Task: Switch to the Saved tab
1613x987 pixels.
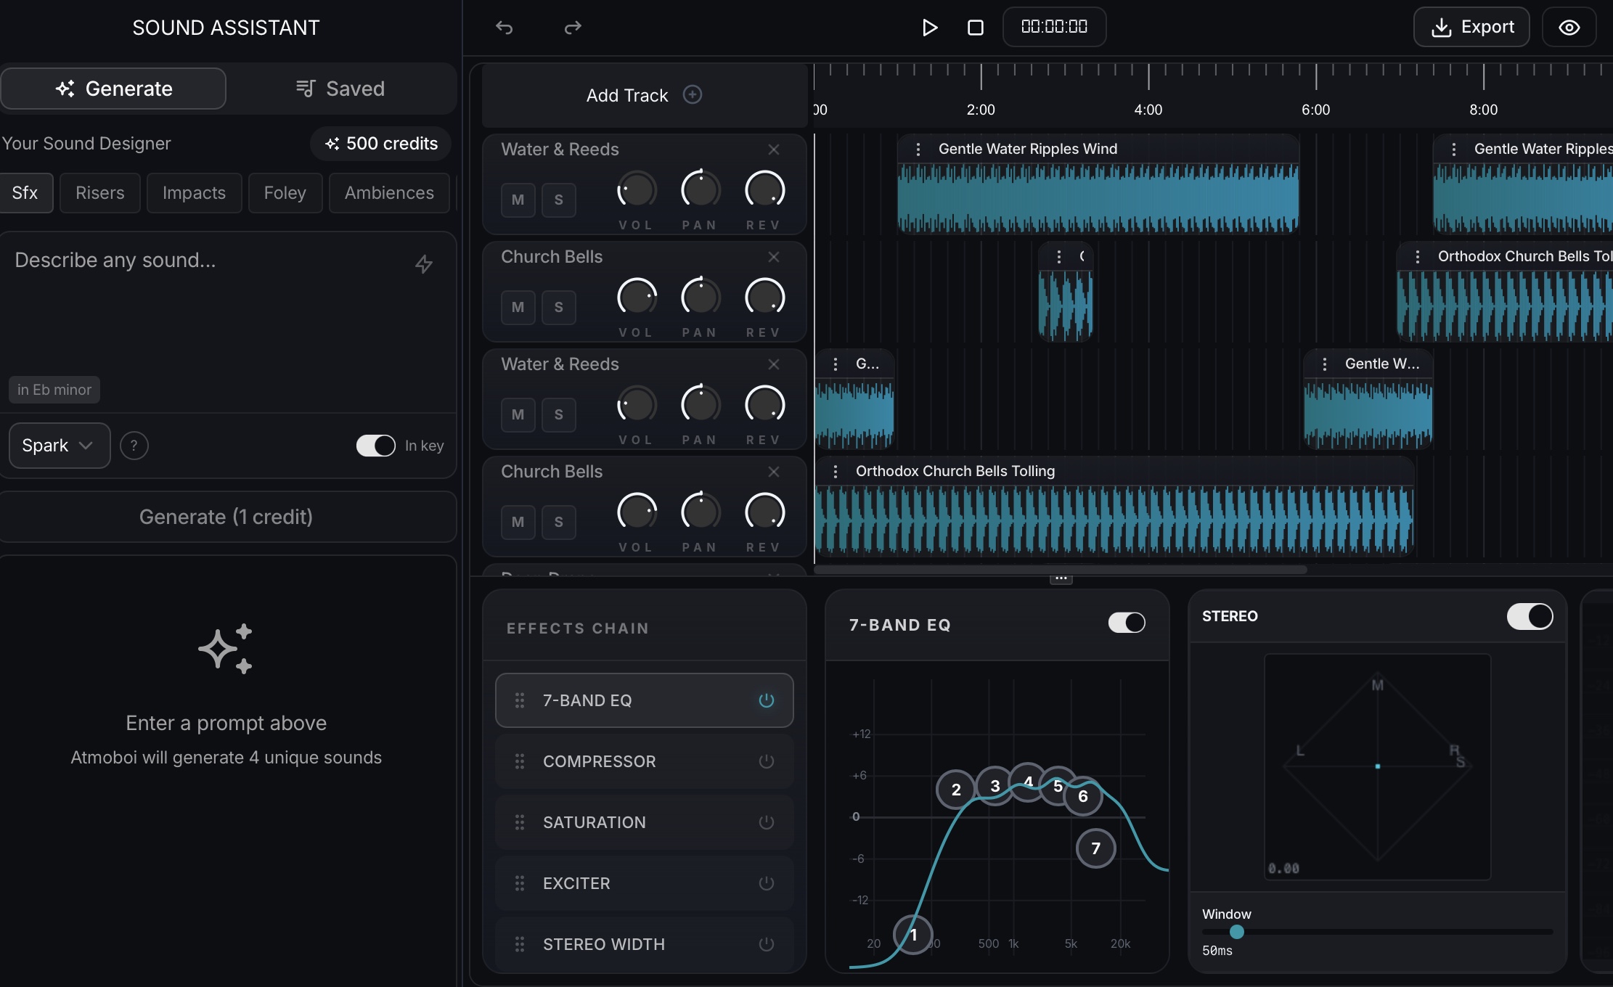Action: 340,89
